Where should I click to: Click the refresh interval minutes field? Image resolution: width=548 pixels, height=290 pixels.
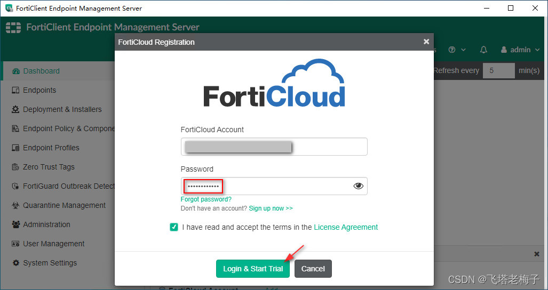pos(499,71)
